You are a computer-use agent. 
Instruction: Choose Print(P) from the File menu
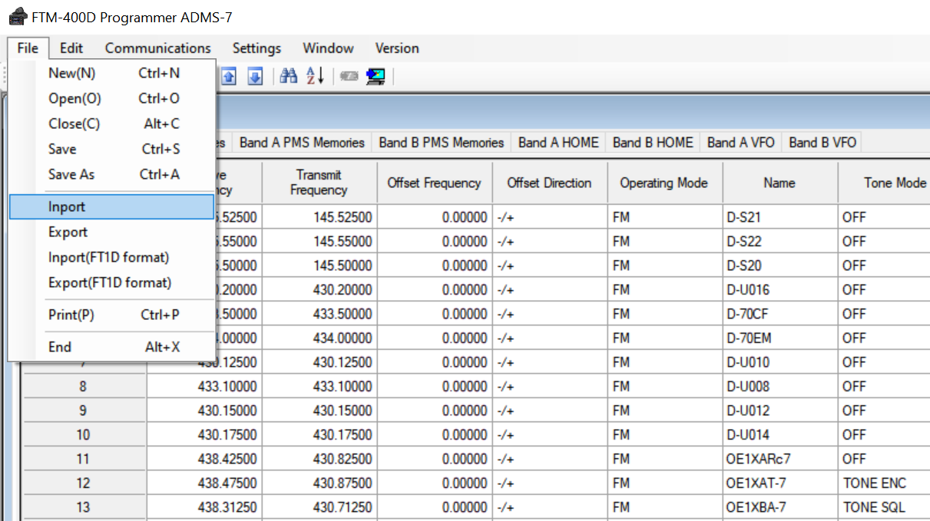pyautogui.click(x=112, y=315)
